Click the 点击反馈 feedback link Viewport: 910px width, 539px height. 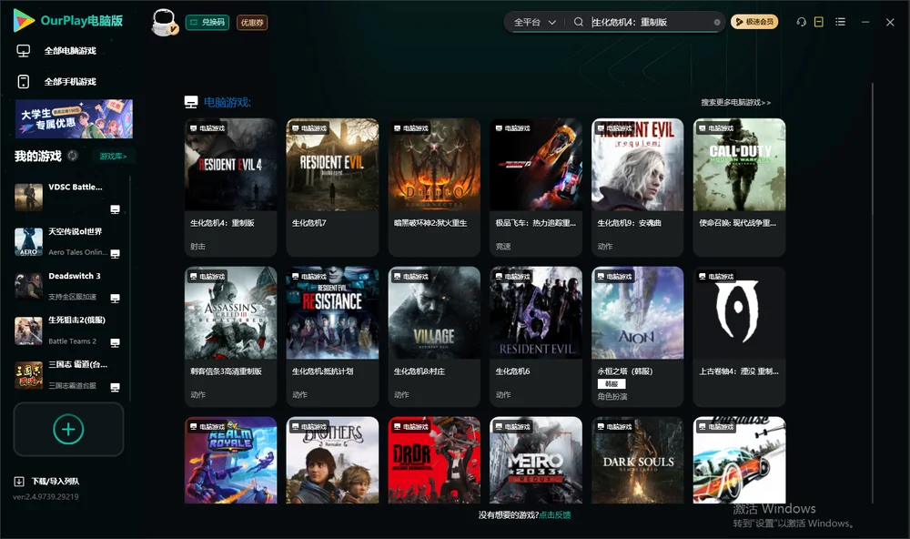coord(555,514)
